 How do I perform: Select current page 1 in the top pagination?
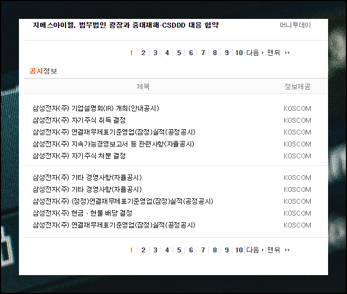coord(132,53)
